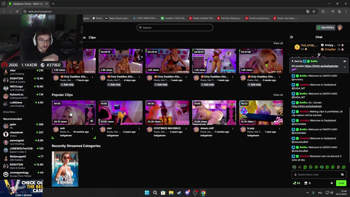The height and width of the screenshot is (197, 350).
Task: Open crowegamingg recommended channel
Action: [23, 174]
